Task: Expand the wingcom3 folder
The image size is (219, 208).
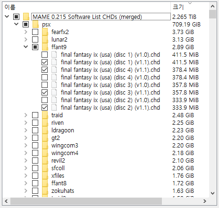Action: [x=26, y=145]
